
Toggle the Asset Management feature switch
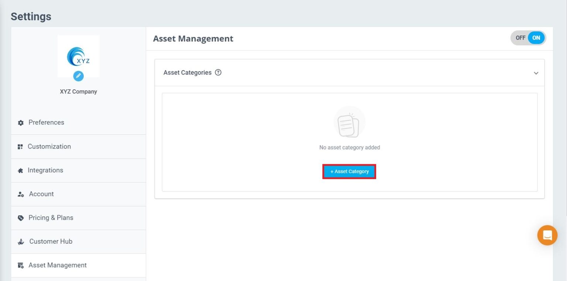point(528,38)
